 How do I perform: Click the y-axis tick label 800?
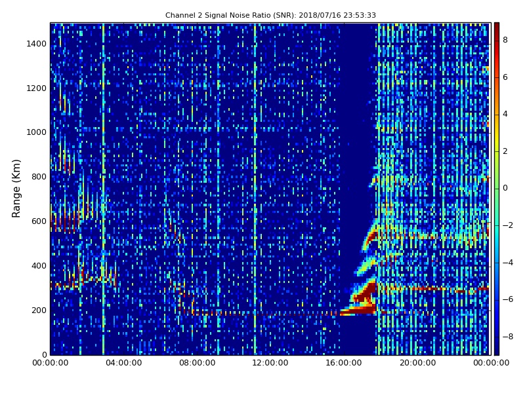pos(39,177)
